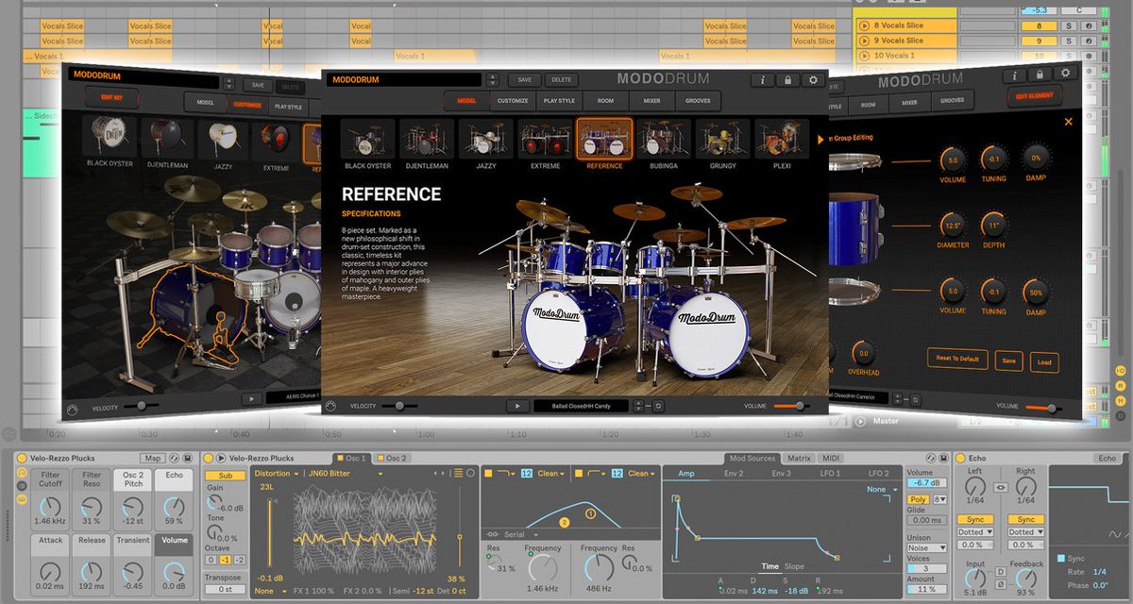Switch to Grooves tab in center window
Viewport: 1133px width, 604px height.
698,100
